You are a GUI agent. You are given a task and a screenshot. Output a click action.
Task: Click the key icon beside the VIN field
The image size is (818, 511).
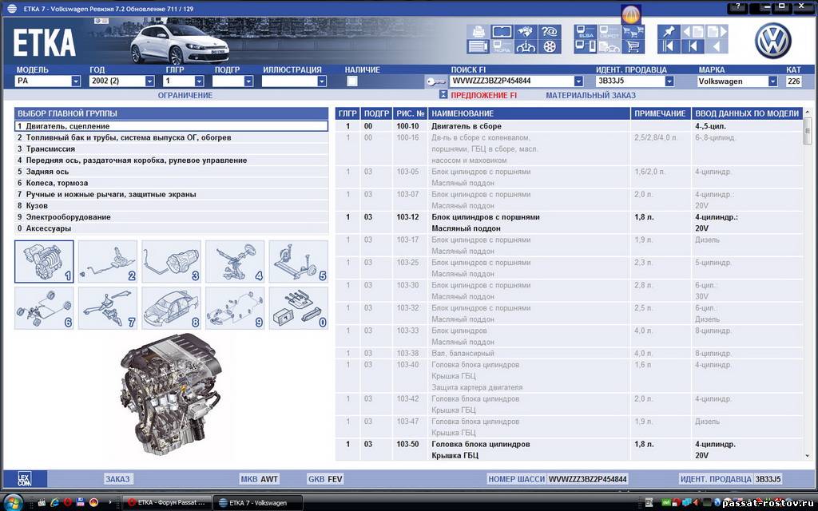click(435, 81)
